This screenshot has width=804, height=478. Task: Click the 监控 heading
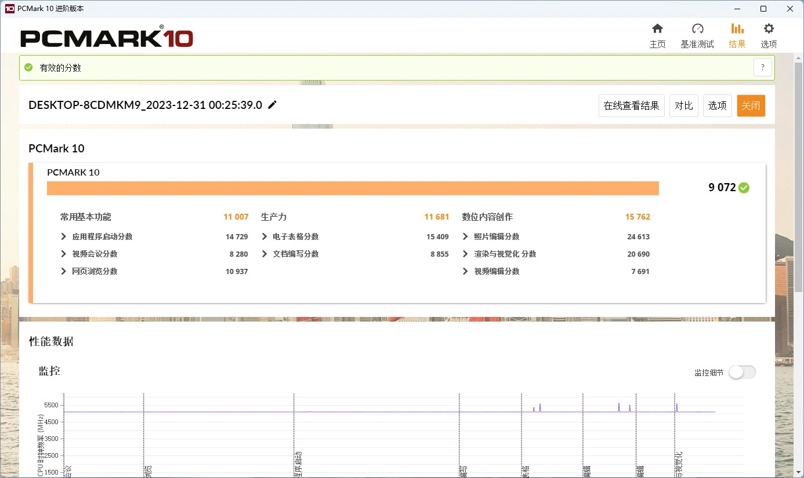tap(49, 371)
